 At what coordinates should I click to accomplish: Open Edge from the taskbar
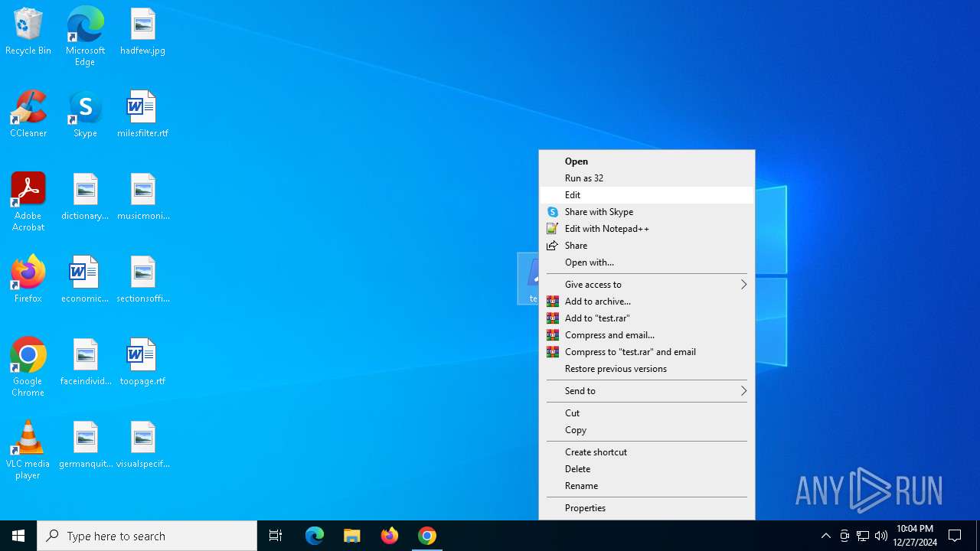315,536
